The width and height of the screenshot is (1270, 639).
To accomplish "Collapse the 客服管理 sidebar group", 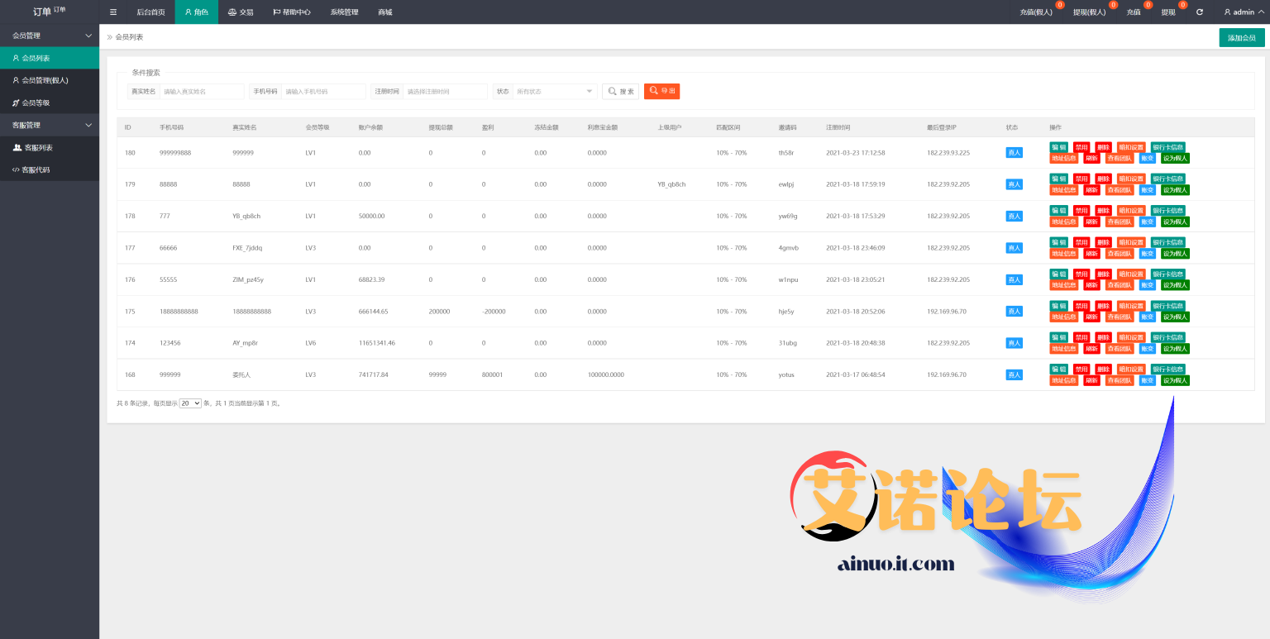I will [x=50, y=125].
